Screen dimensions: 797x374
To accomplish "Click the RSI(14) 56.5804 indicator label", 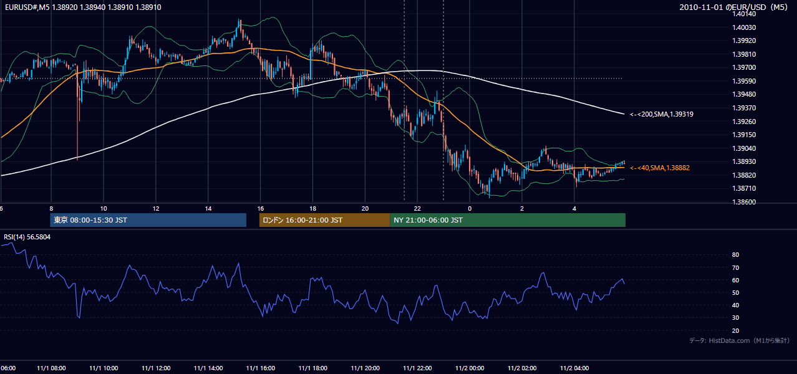I will pos(27,237).
